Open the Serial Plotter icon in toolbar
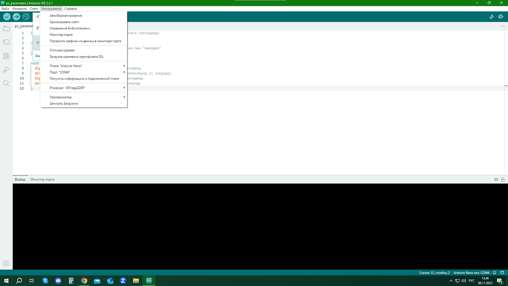 click(x=492, y=17)
